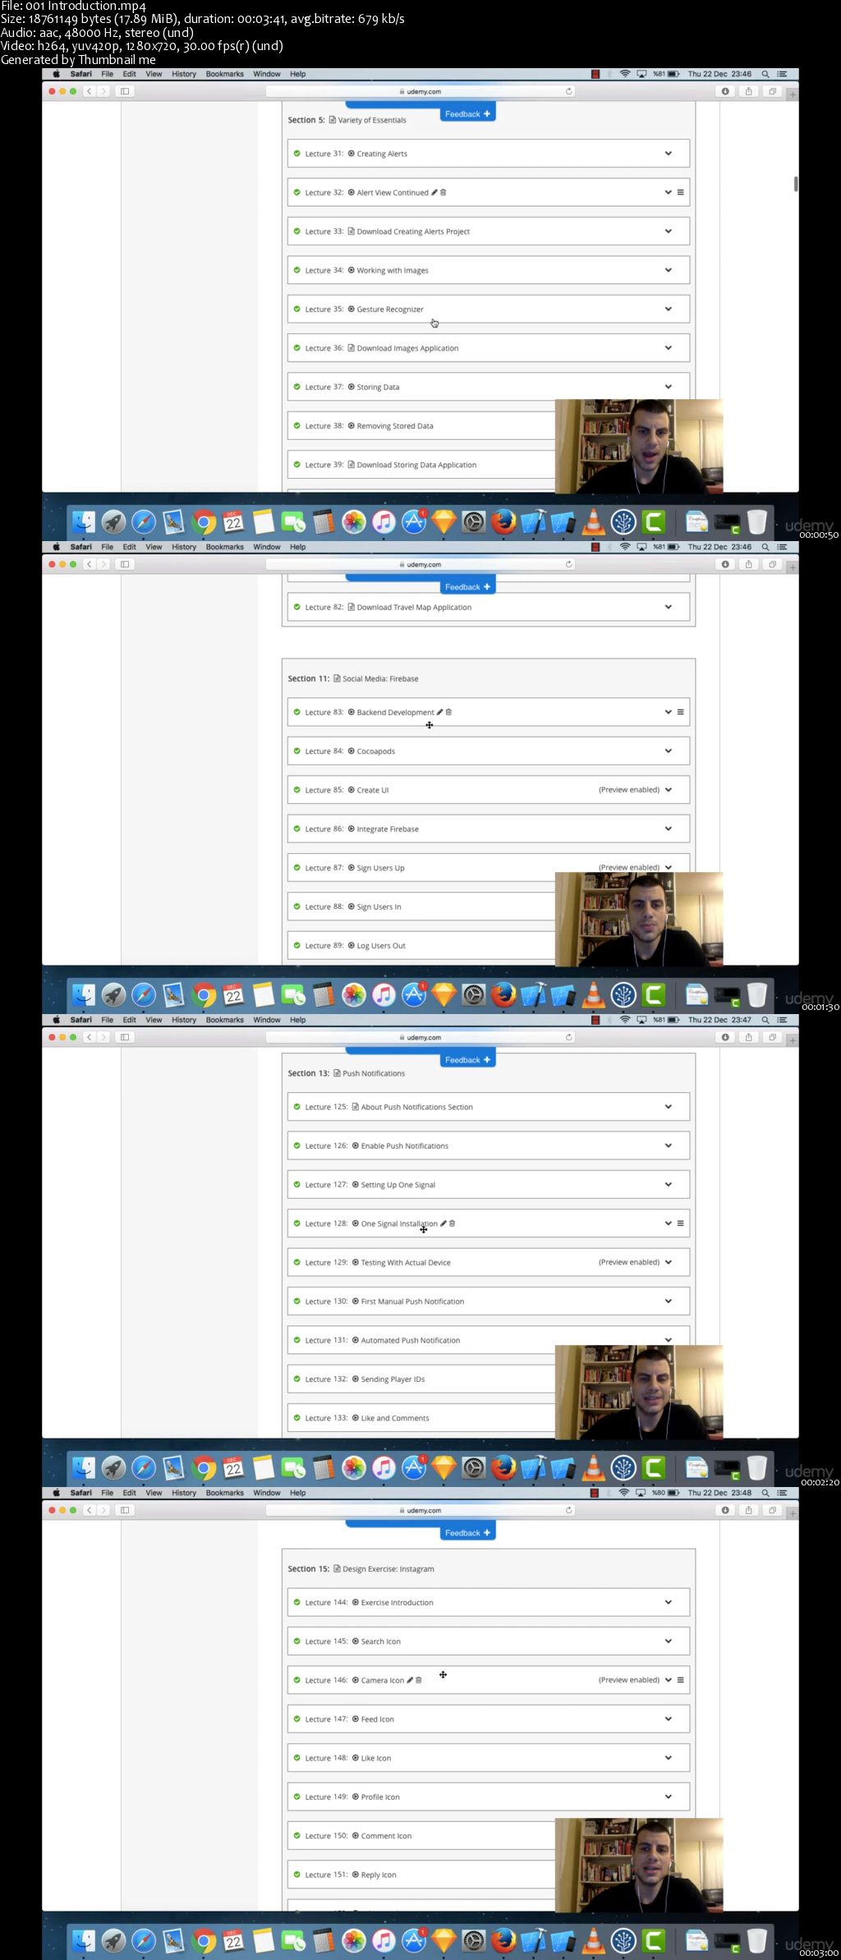Click the green check icon on Lecture 34
The image size is (841, 1960).
tap(297, 270)
